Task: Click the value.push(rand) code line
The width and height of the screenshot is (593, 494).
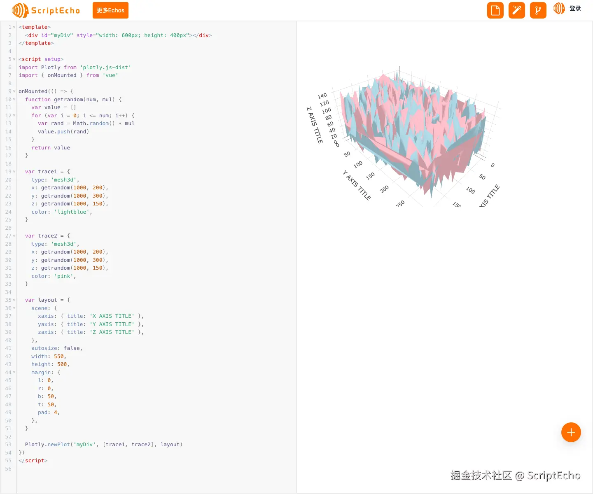Action: click(63, 132)
